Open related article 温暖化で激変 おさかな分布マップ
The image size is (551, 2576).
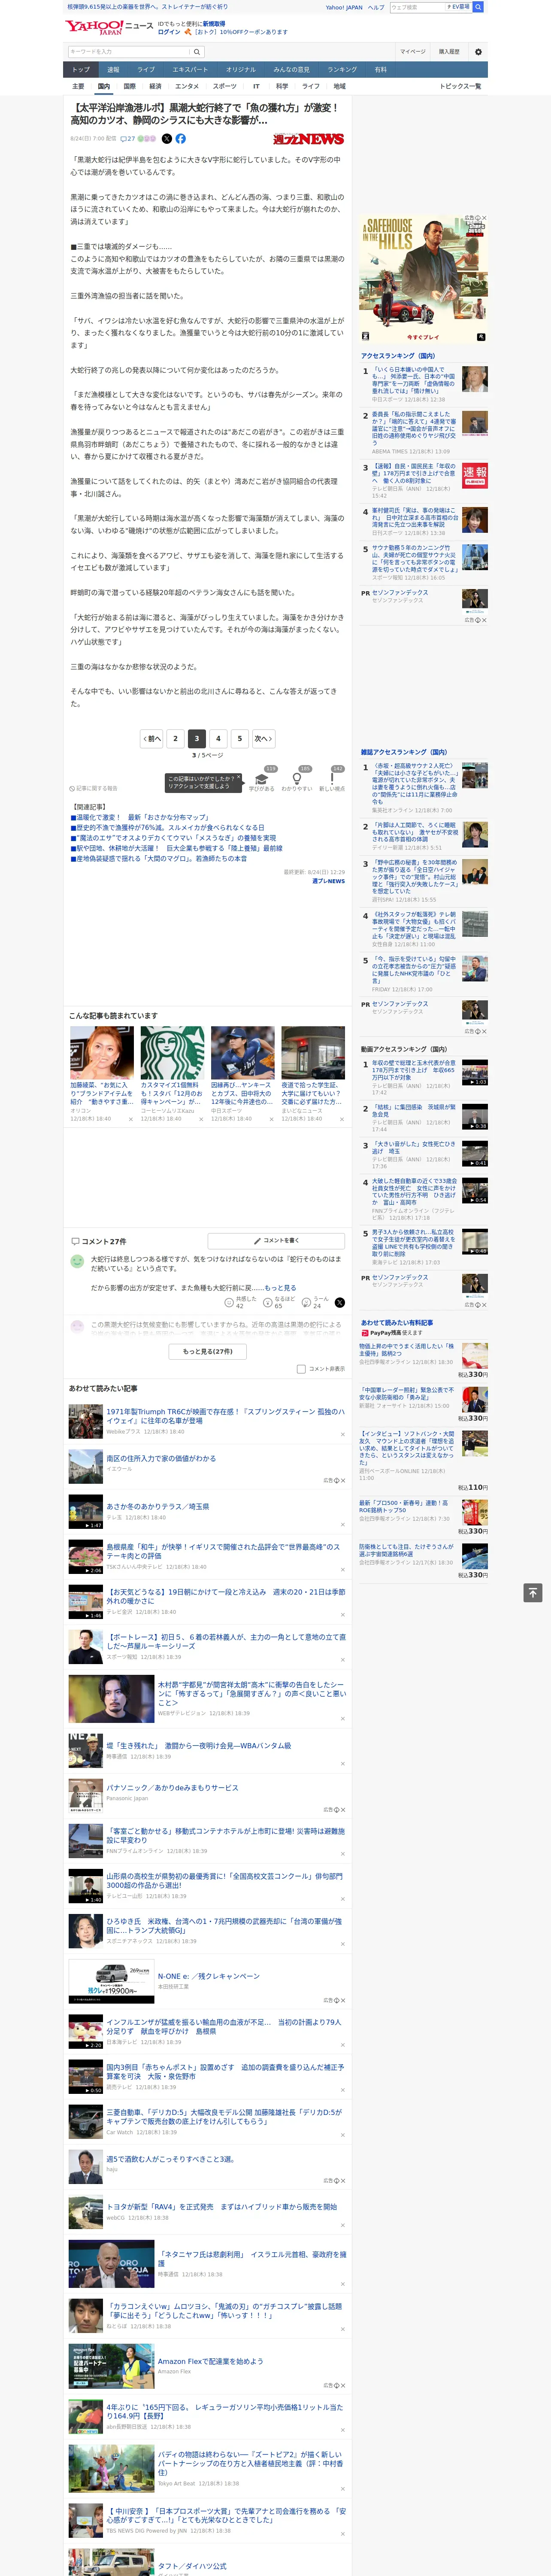tap(141, 817)
